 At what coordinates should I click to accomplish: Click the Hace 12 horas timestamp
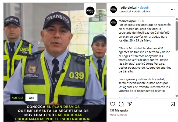point(118,115)
